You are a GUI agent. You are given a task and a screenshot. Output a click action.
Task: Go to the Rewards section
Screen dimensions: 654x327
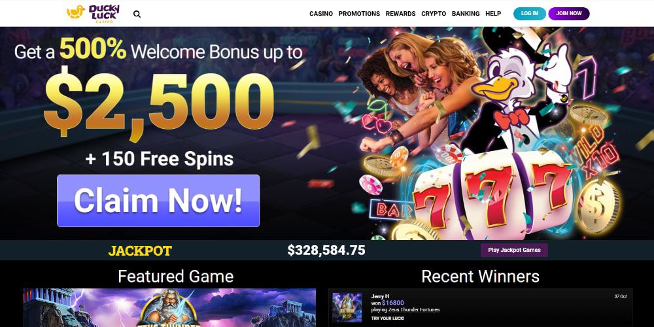point(400,13)
